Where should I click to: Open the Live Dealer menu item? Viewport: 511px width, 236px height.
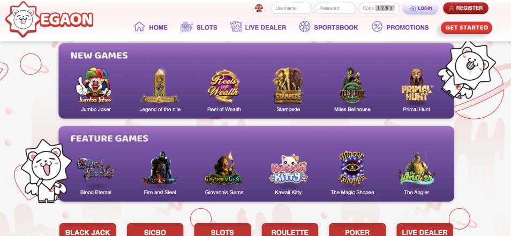click(x=258, y=27)
